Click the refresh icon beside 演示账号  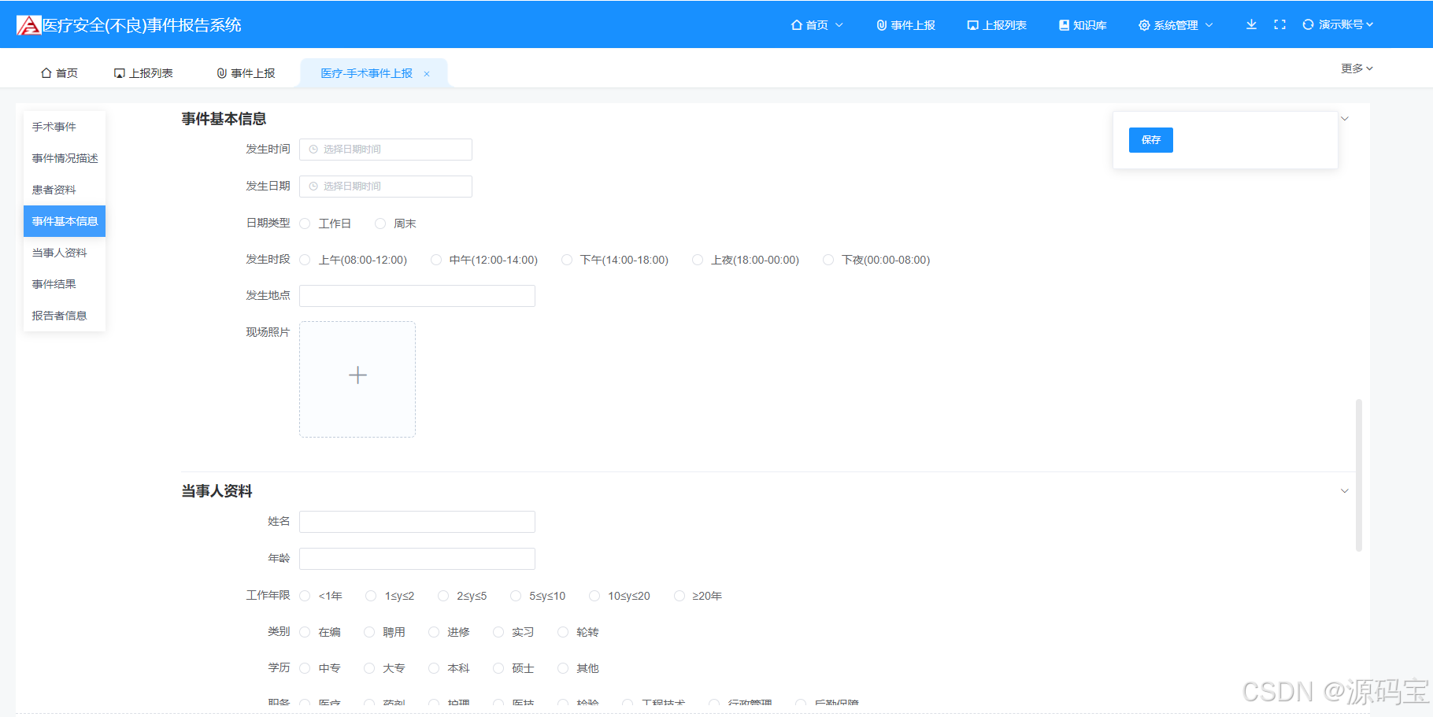[x=1308, y=24]
